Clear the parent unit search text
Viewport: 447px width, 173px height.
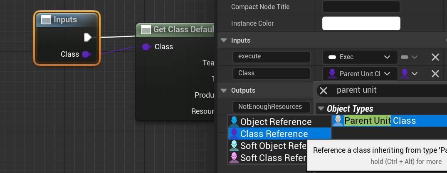(324, 91)
